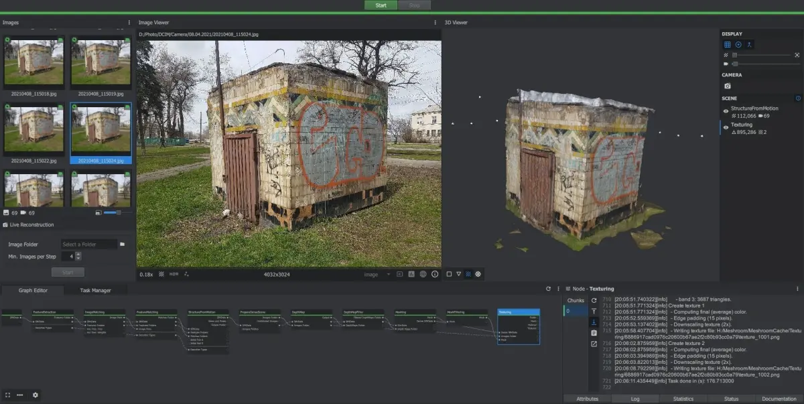Select thumbnail 20210408_115019.jpg
This screenshot has height=404, width=804.
(x=100, y=66)
